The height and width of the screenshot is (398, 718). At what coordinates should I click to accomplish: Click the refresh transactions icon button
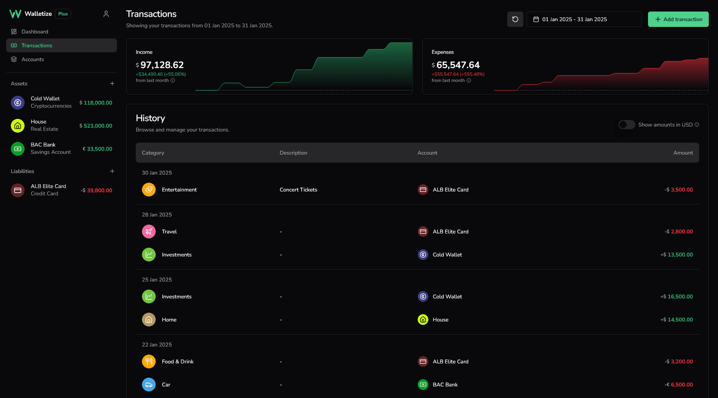point(515,19)
